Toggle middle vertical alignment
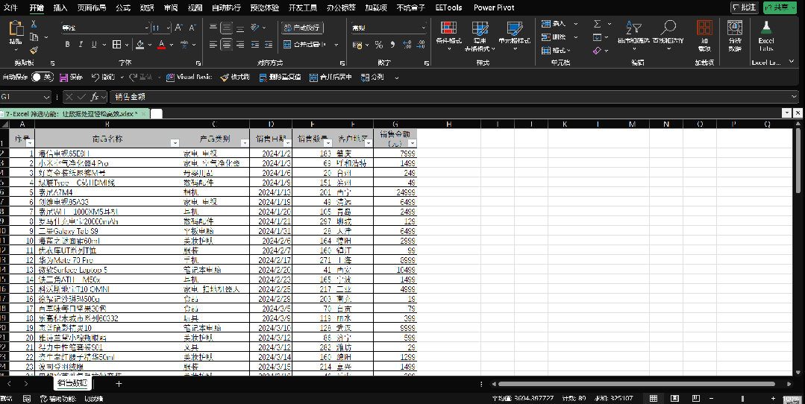Viewport: 805px width, 404px height. pyautogui.click(x=226, y=28)
